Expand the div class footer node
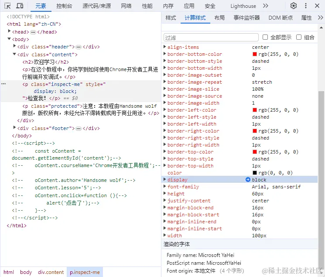Screen dimensions: 325x277 tap(14, 127)
